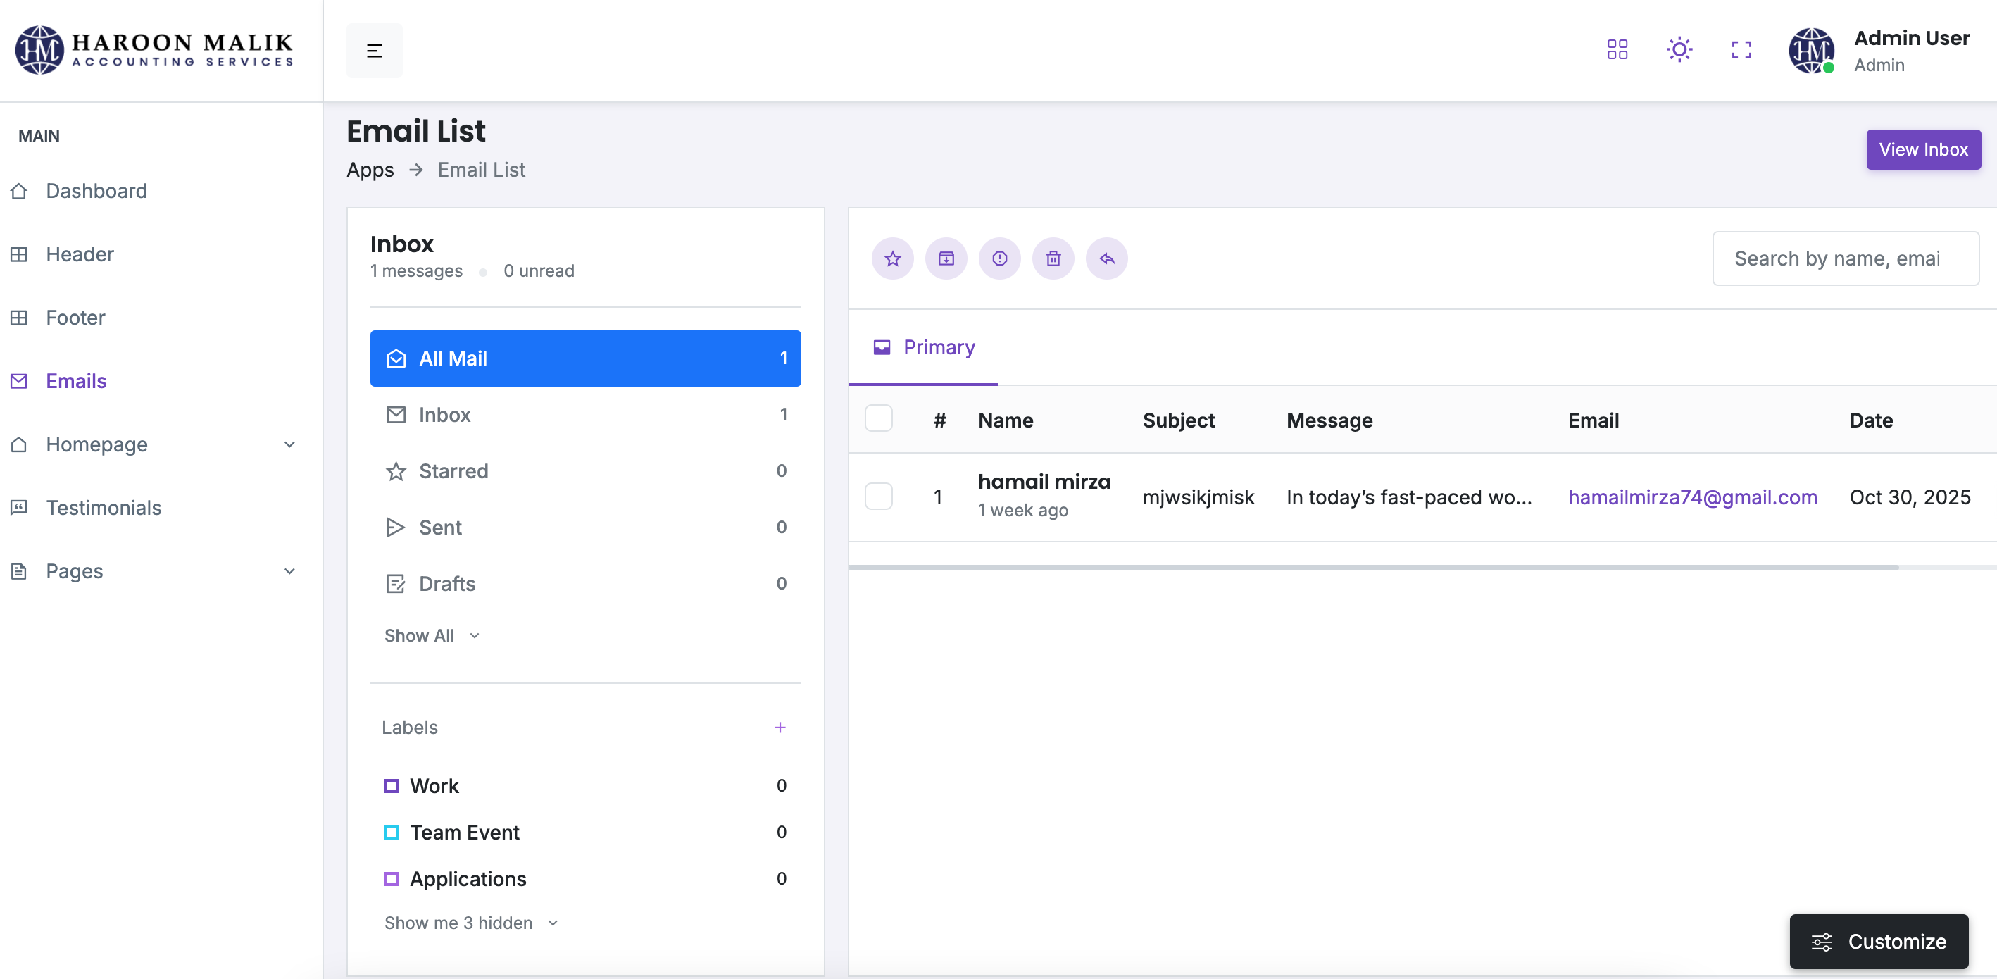Click the star toolbar icon

pyautogui.click(x=892, y=258)
